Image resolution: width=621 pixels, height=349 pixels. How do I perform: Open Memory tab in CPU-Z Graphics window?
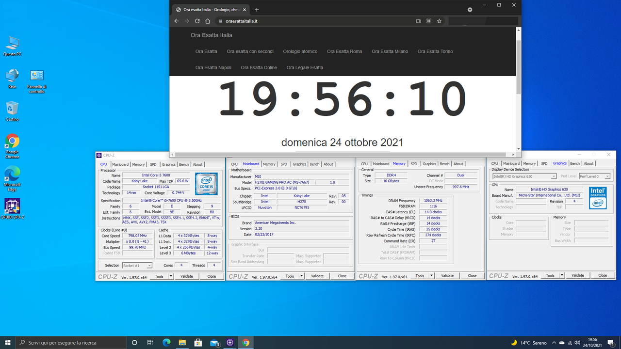click(x=529, y=163)
